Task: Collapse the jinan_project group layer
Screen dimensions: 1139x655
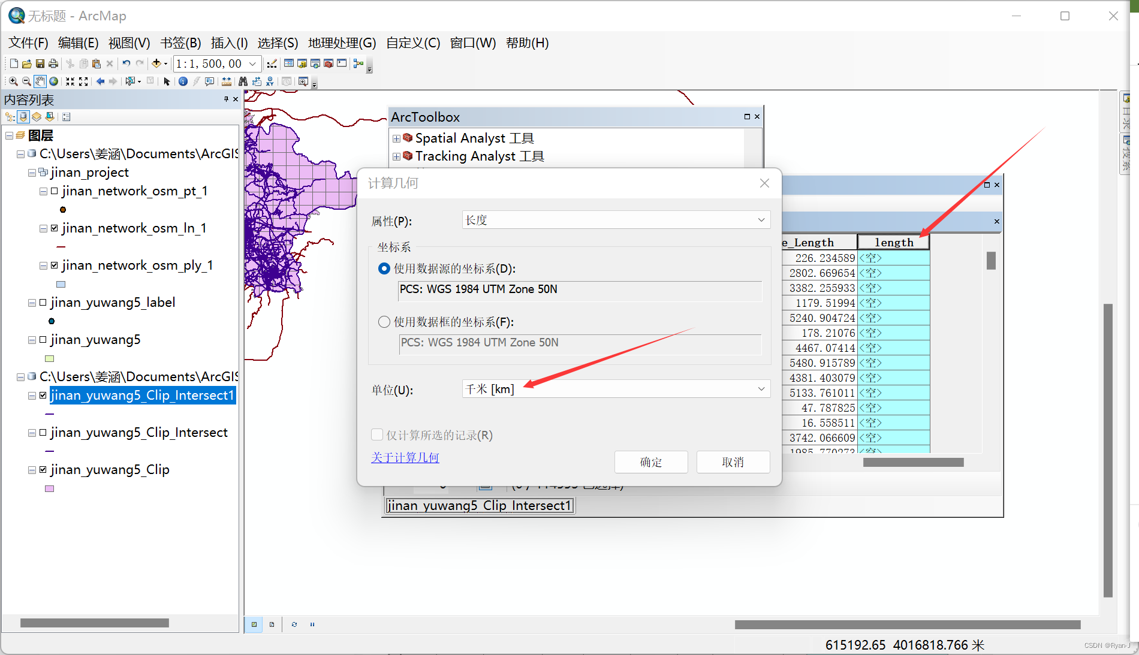Action: pyautogui.click(x=32, y=173)
